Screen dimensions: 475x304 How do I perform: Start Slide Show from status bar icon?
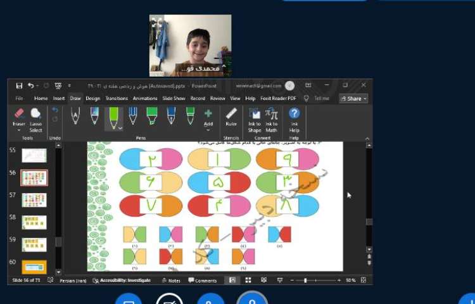(280, 281)
